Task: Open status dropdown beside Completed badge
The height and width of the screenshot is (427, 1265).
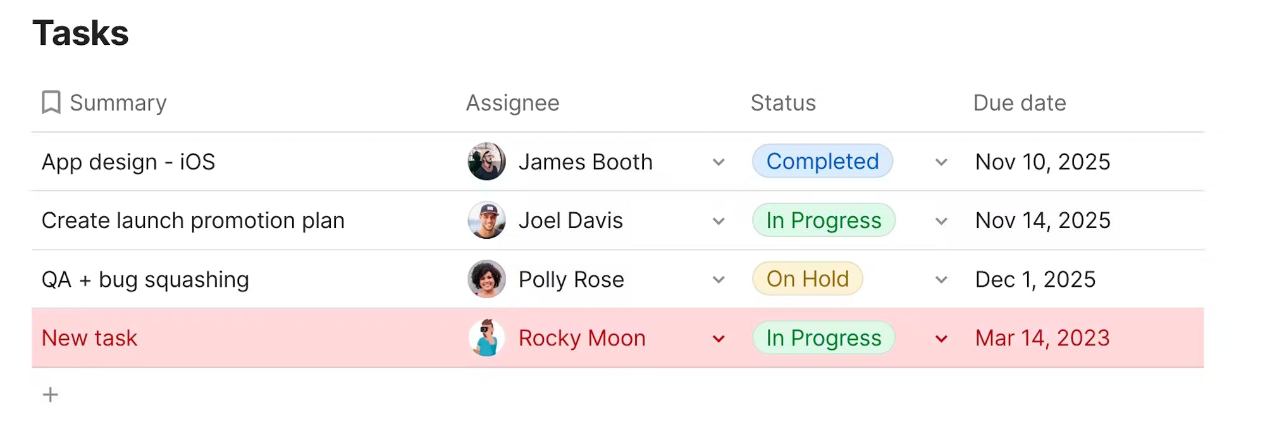Action: [941, 162]
